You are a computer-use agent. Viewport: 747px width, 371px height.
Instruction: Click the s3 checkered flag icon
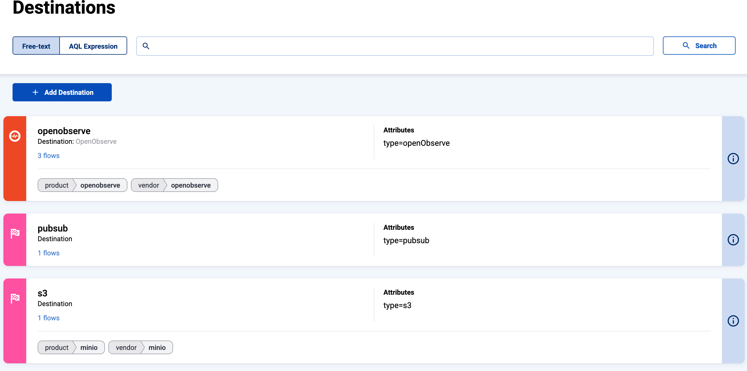15,298
